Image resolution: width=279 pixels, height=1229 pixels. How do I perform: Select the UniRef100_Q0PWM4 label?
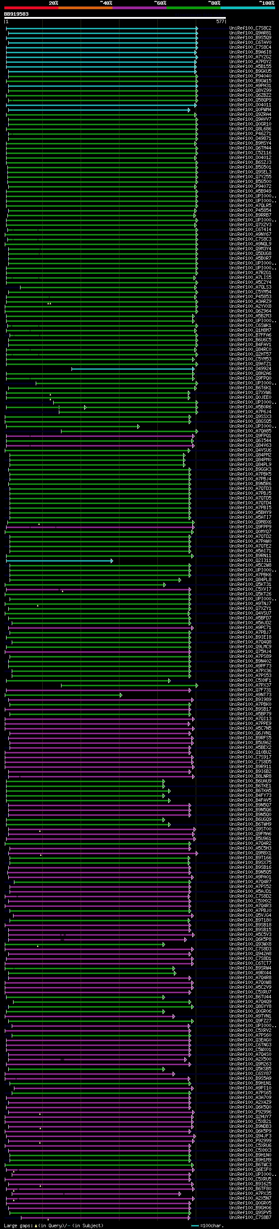point(250,110)
